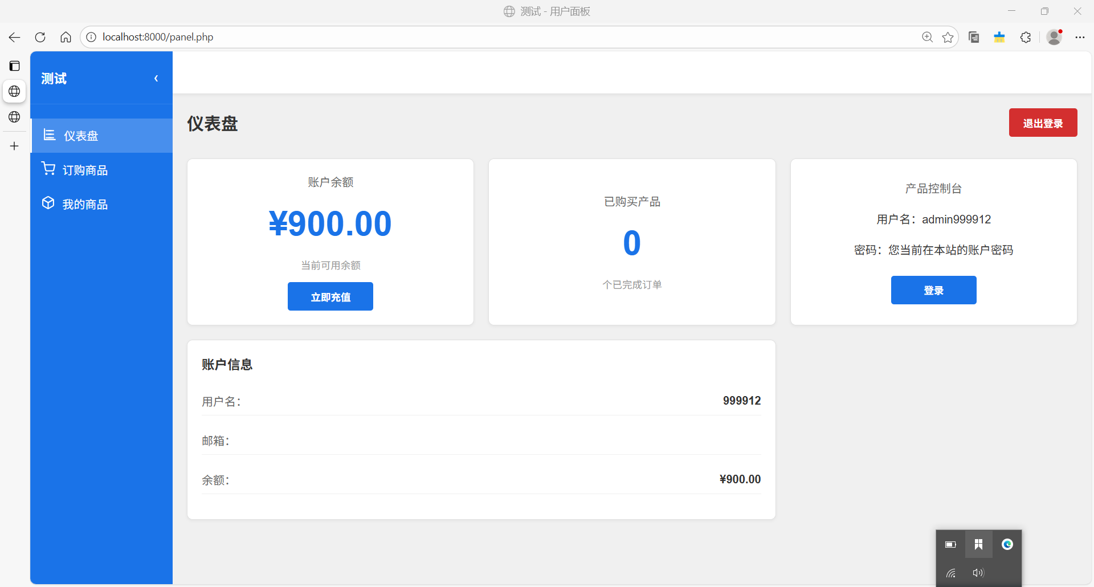Click the zoom magnifier in address bar

pyautogui.click(x=927, y=38)
